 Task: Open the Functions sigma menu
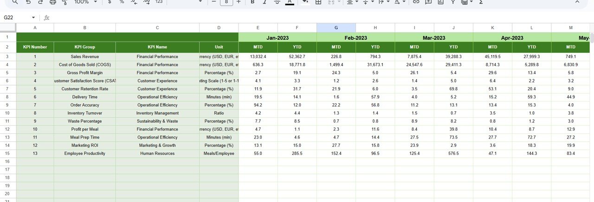click(x=480, y=2)
